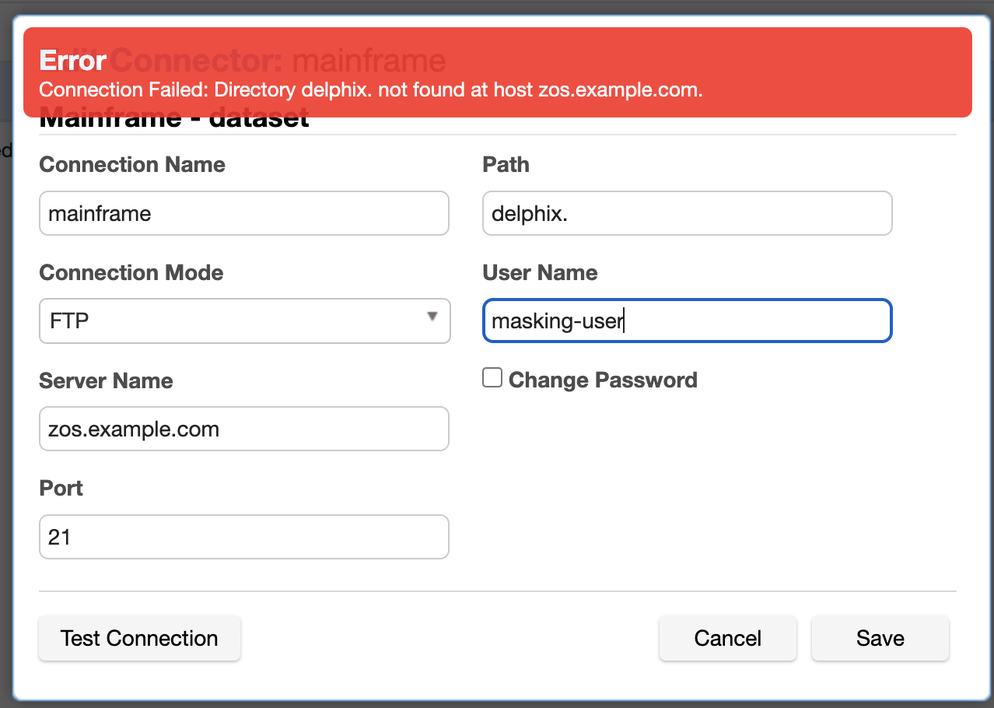
Task: Save the mainframe connector settings
Action: click(x=880, y=639)
